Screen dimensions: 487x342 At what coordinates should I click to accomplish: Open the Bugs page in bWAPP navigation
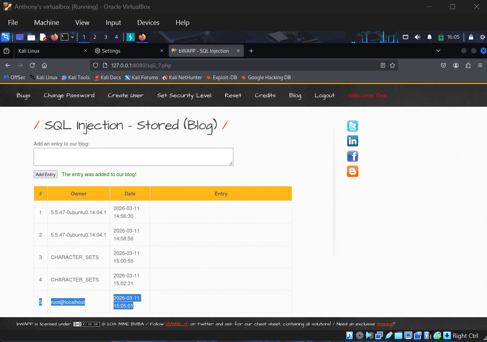pyautogui.click(x=23, y=96)
